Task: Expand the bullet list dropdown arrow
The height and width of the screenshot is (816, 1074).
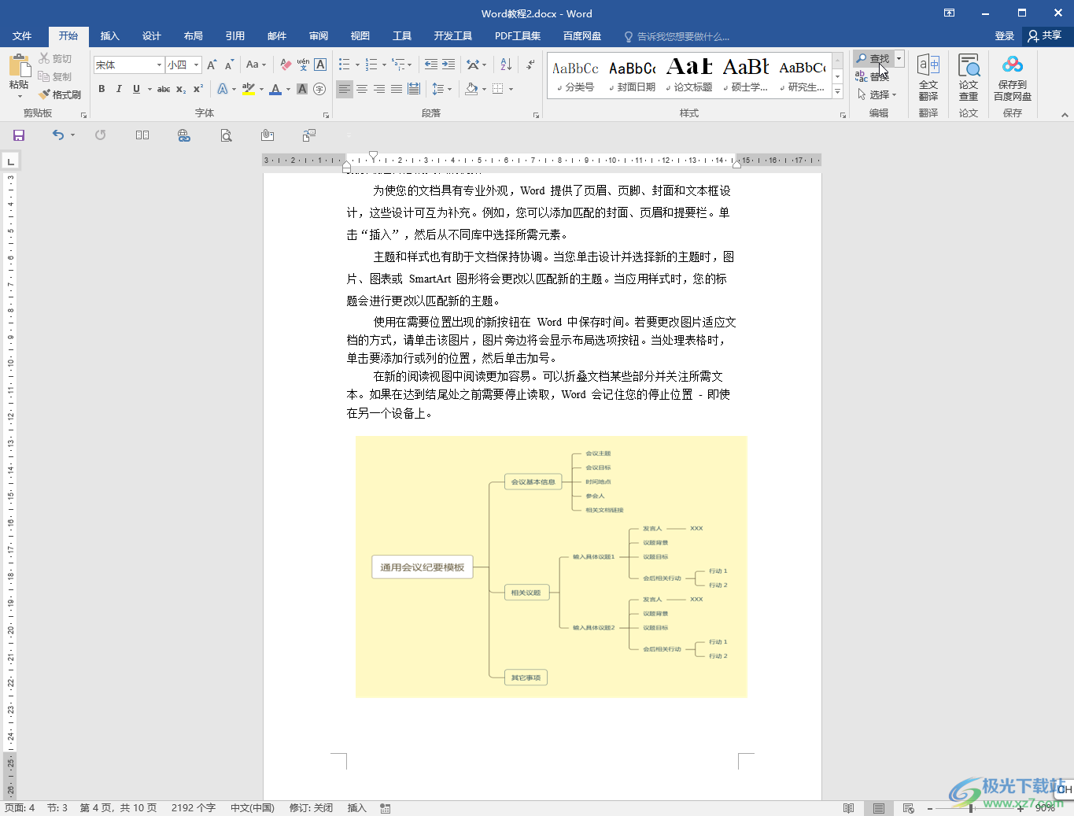Action: coord(357,65)
